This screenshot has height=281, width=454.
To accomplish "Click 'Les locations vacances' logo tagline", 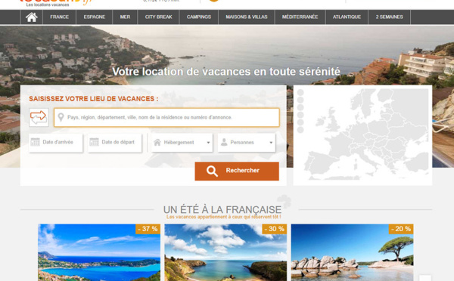I will point(48,5).
